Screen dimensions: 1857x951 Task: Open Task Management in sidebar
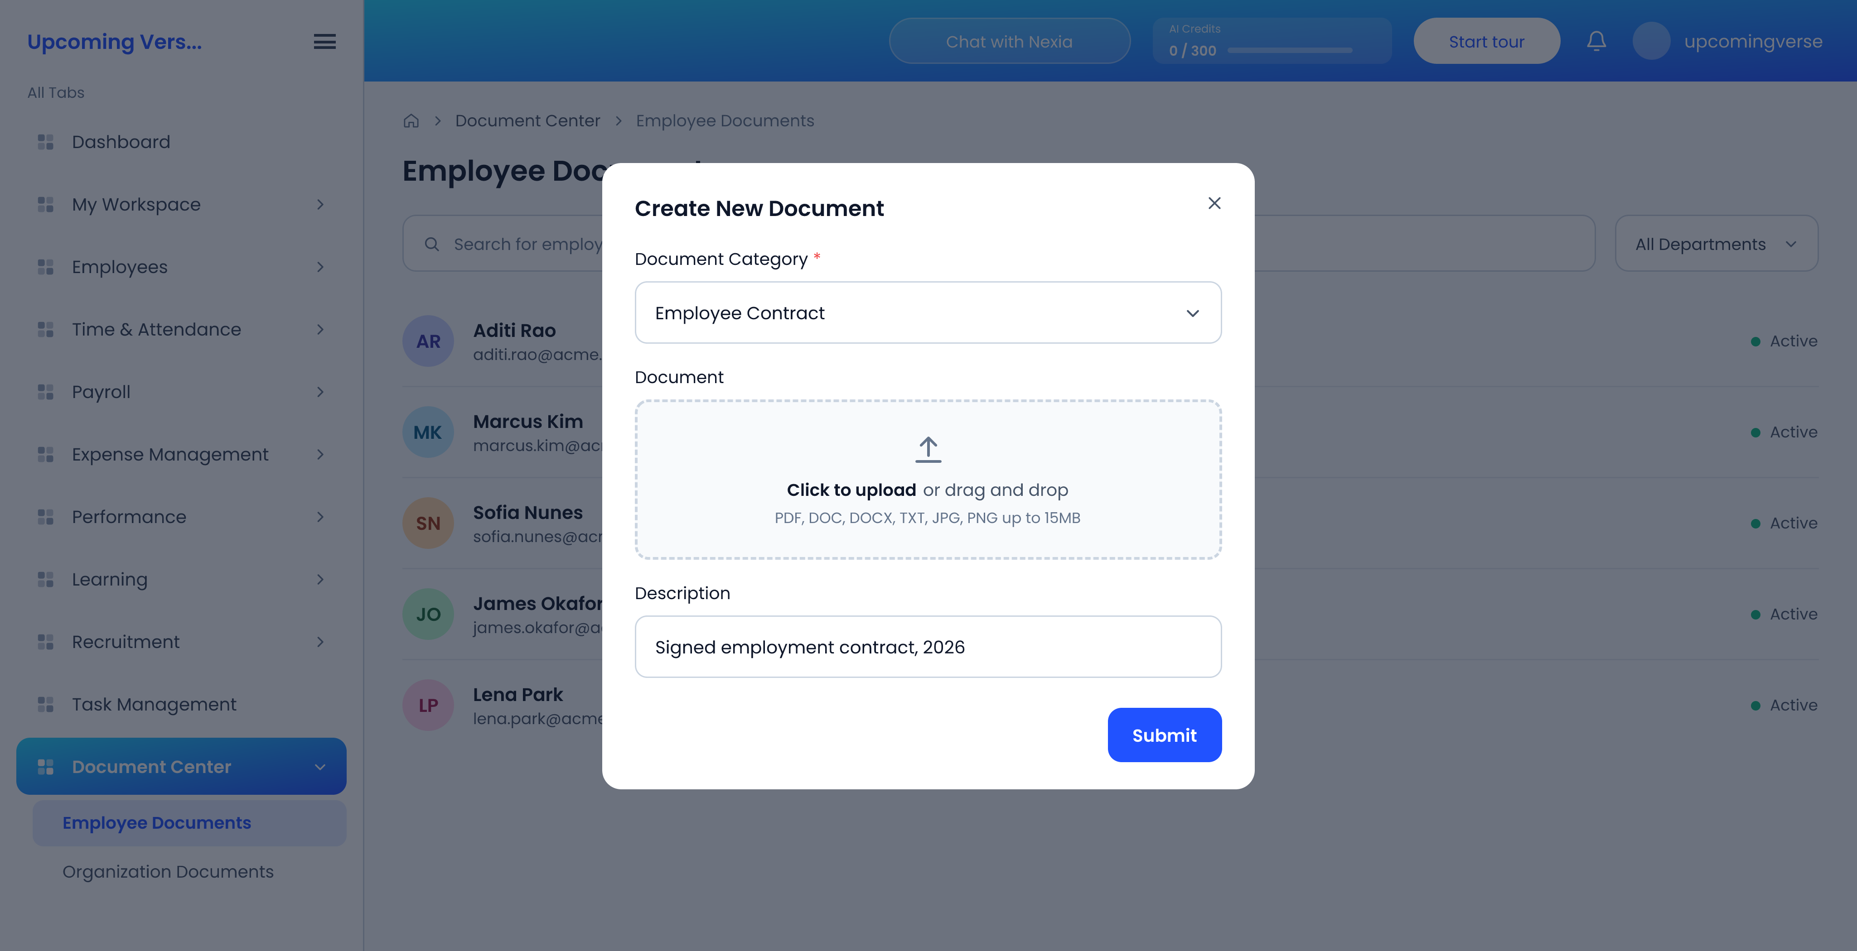coord(182,705)
